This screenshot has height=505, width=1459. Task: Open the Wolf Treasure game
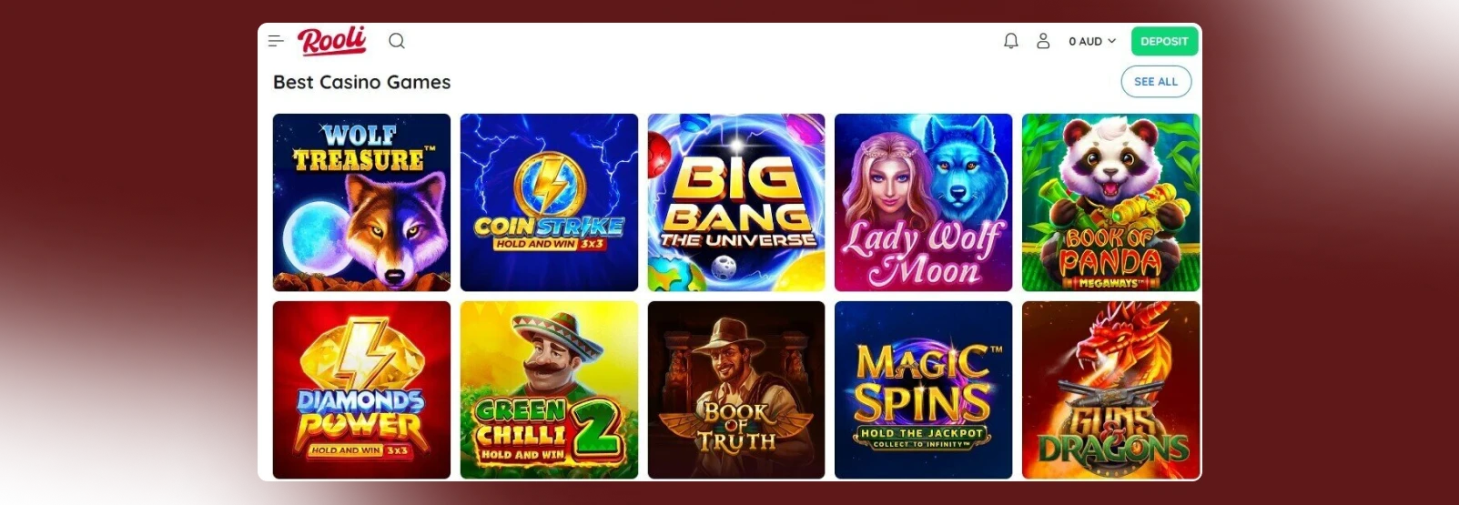click(361, 202)
